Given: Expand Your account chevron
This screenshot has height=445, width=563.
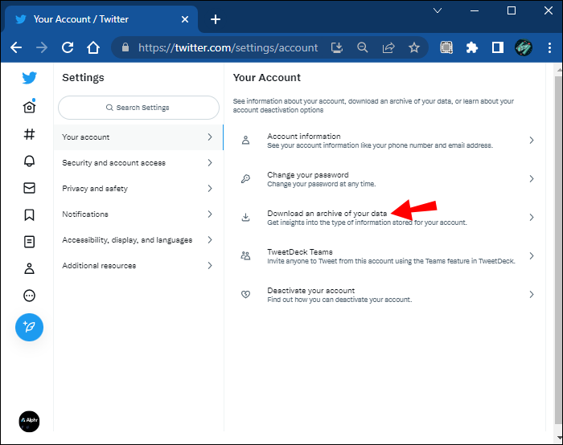Looking at the screenshot, I should tap(210, 137).
